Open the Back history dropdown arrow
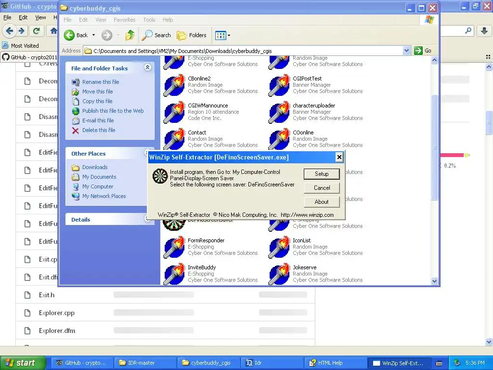This screenshot has height=370, width=493. coord(93,35)
